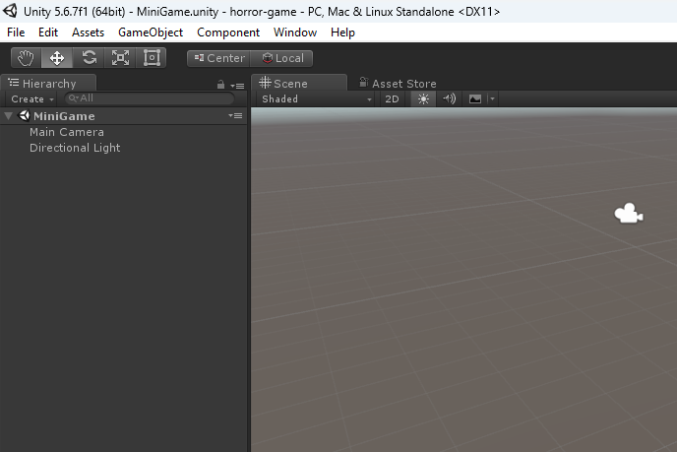This screenshot has width=677, height=452.
Task: Toggle handle rotation Local button
Action: 281,58
